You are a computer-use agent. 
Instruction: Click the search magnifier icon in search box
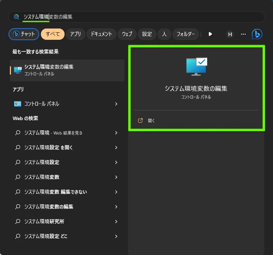(16, 17)
